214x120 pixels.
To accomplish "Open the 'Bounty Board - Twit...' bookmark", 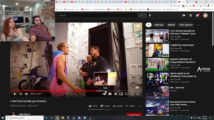I will tap(72, 9).
